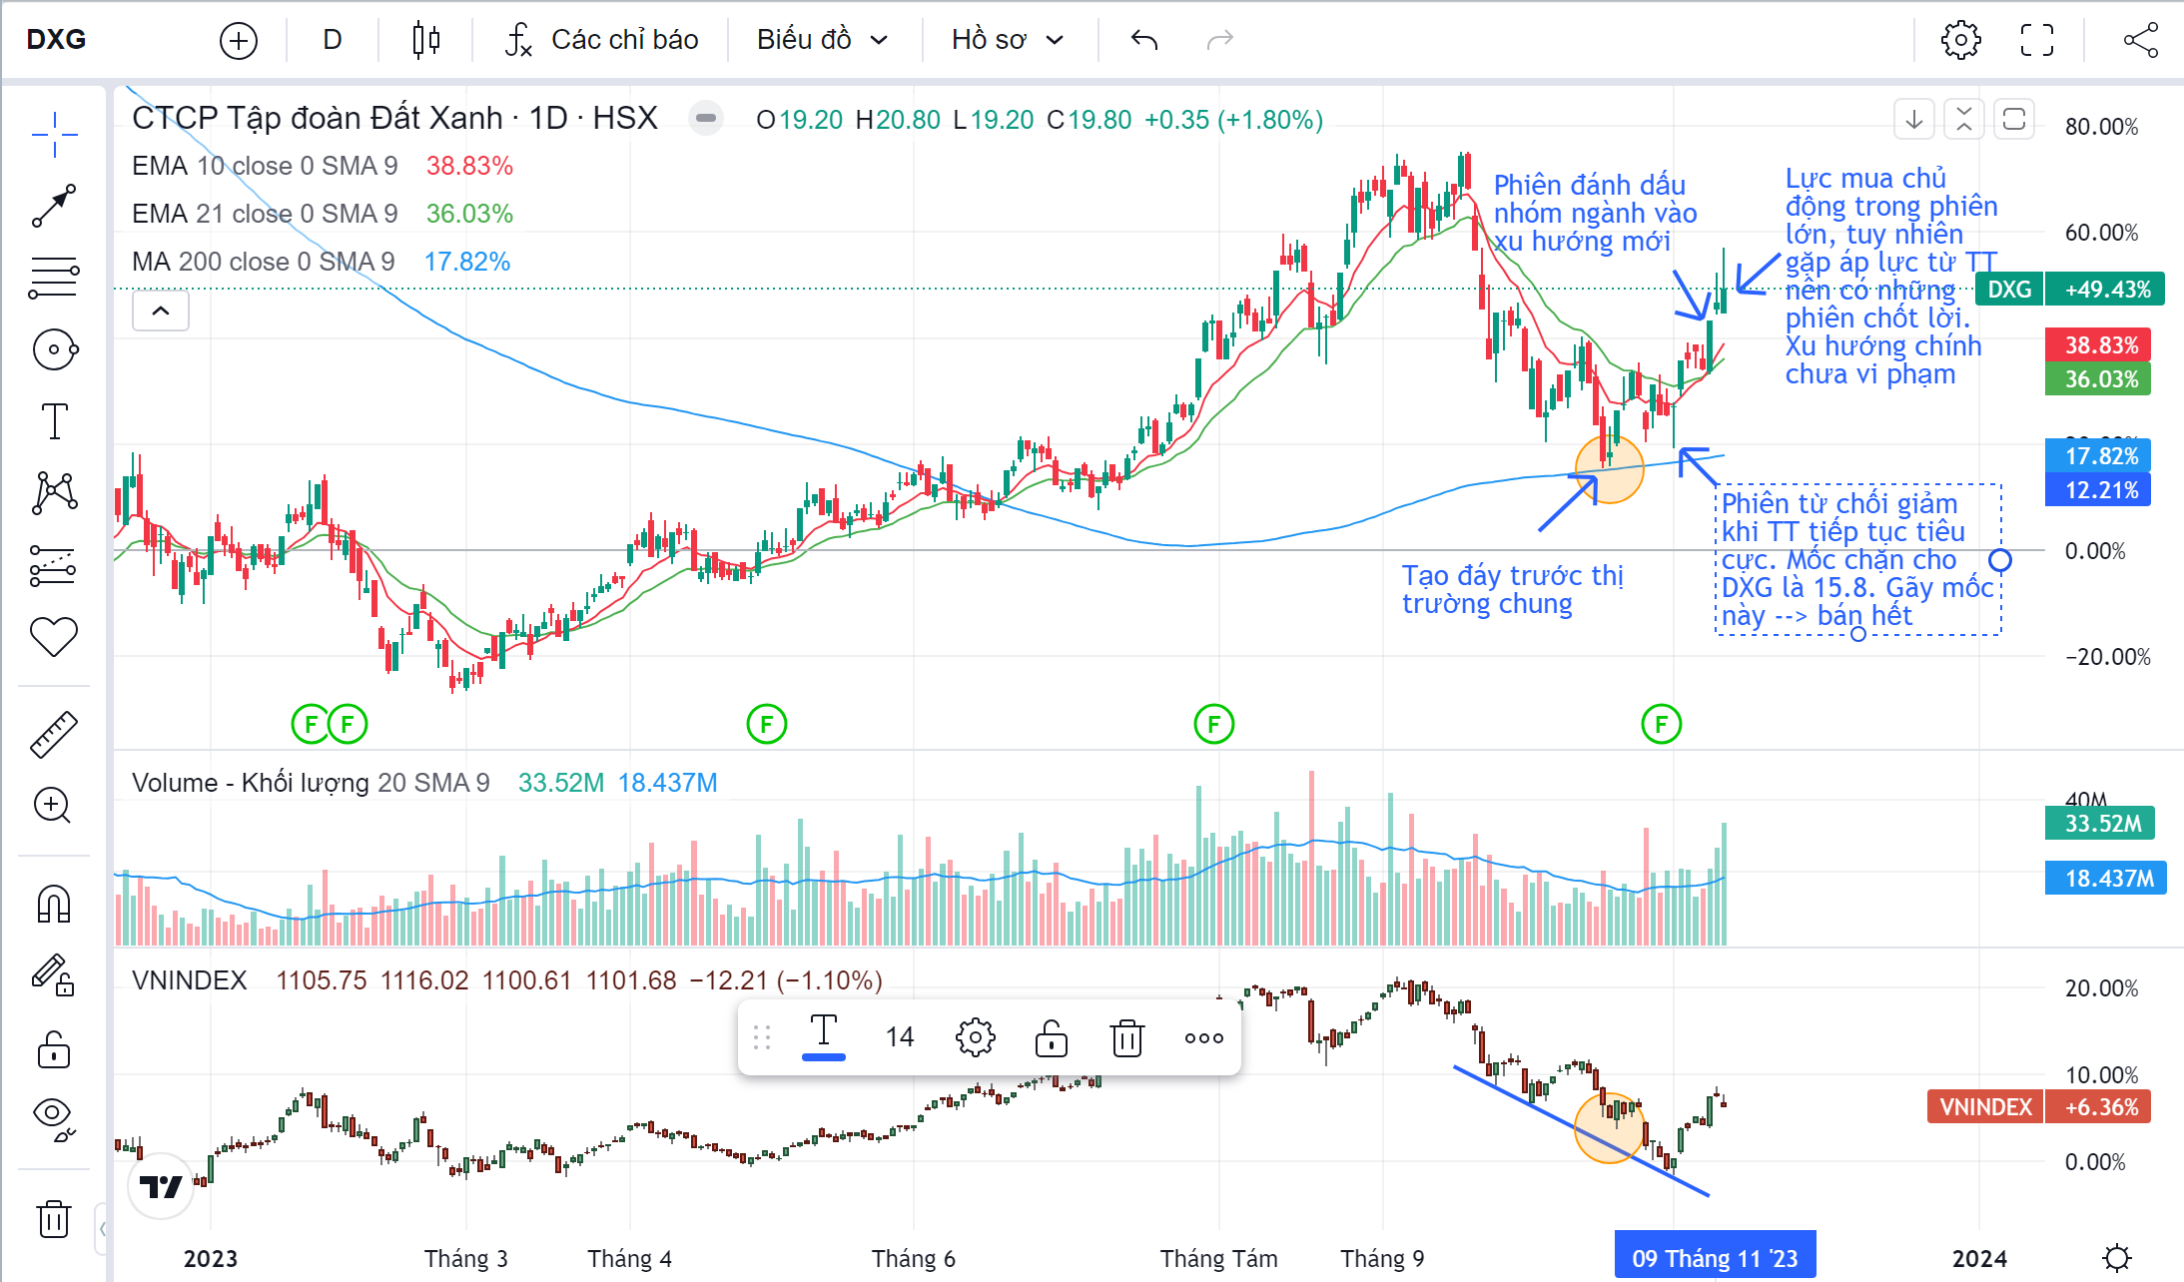Collapse the indicator legend with chevron
The height and width of the screenshot is (1282, 2184).
[161, 311]
